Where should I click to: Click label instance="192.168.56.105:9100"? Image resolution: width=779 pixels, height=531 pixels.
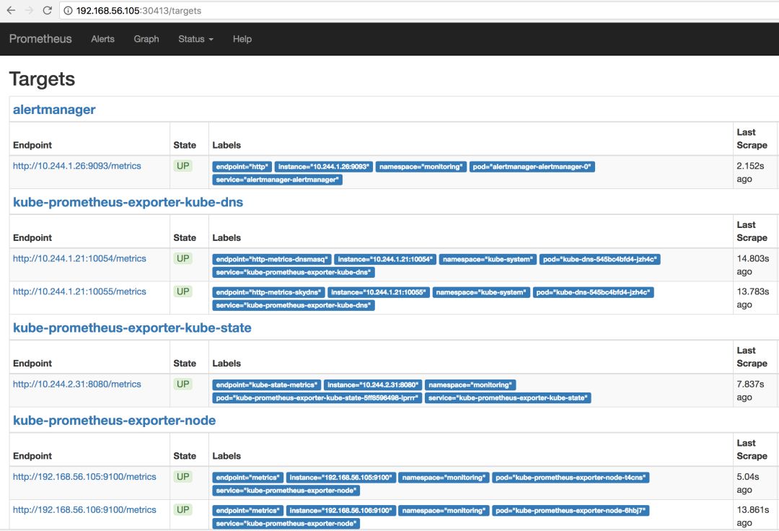[x=340, y=478]
